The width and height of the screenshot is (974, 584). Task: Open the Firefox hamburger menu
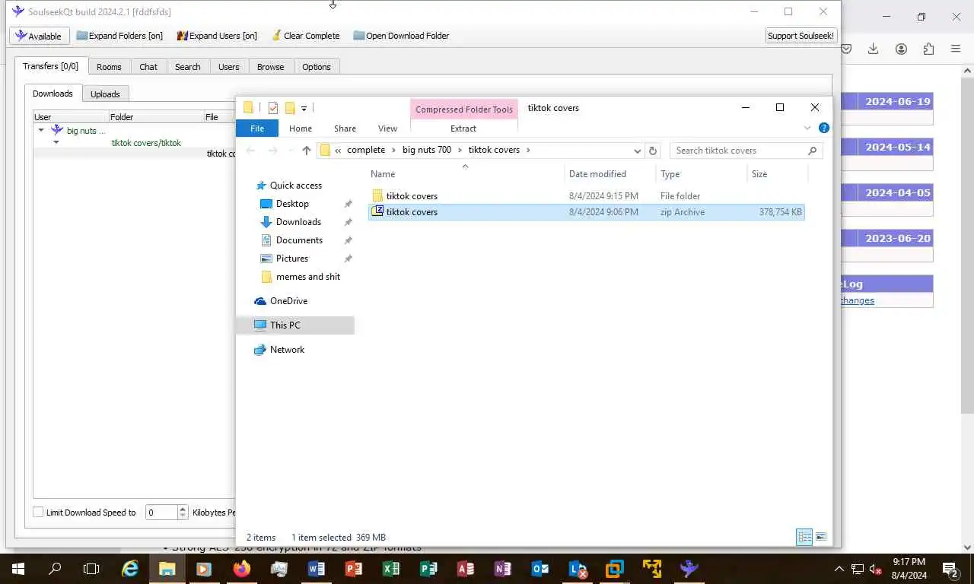956,49
